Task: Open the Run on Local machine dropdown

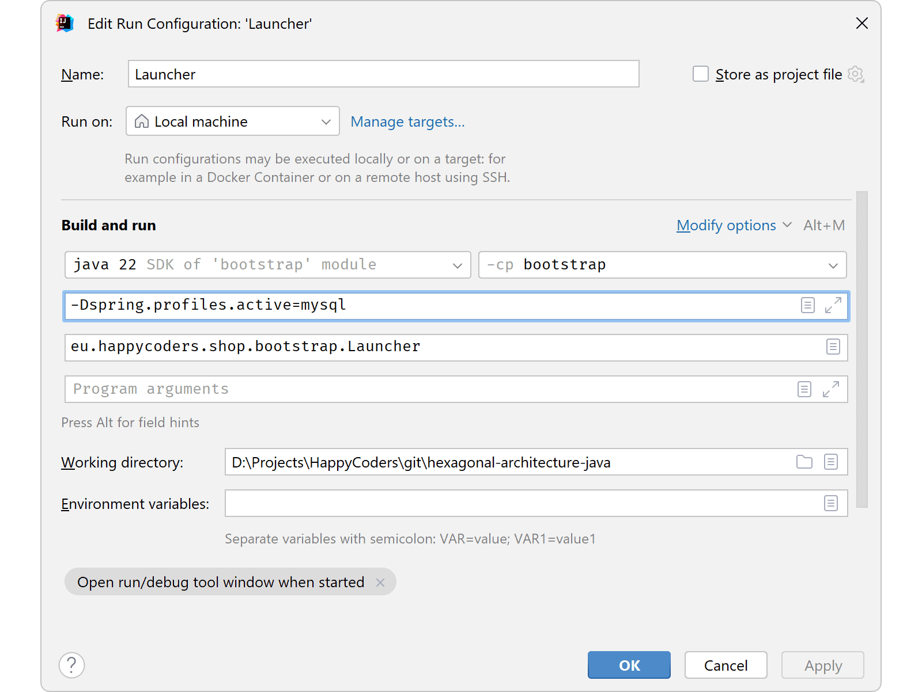Action: [326, 121]
